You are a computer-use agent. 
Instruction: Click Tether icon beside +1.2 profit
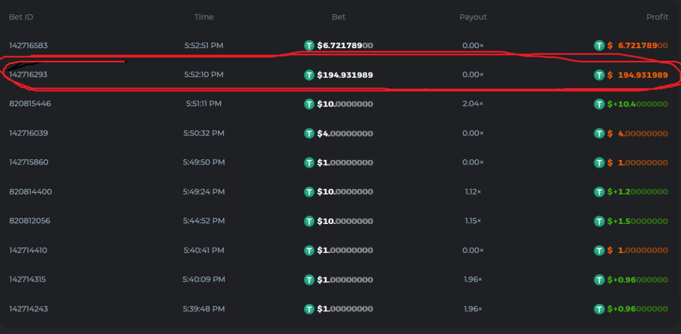[x=599, y=192]
